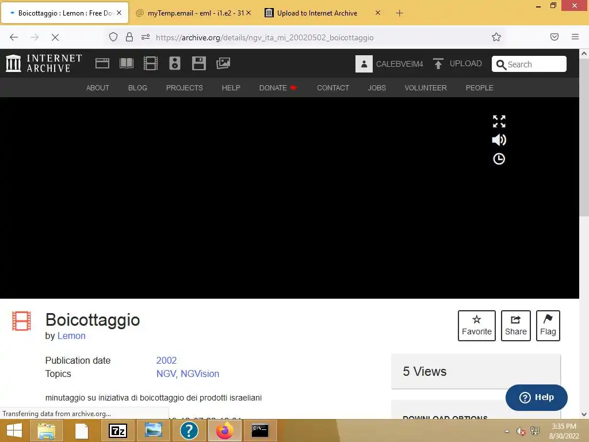Click the search magnifier icon

[x=501, y=64]
